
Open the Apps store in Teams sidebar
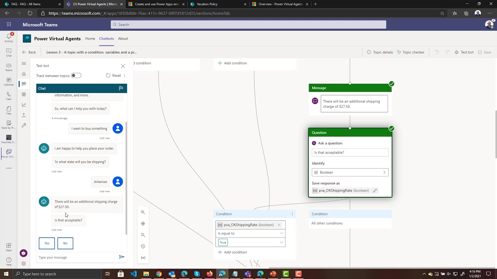pos(9,247)
